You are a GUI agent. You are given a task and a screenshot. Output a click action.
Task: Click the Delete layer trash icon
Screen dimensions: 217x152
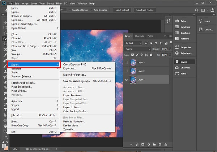(x=166, y=145)
